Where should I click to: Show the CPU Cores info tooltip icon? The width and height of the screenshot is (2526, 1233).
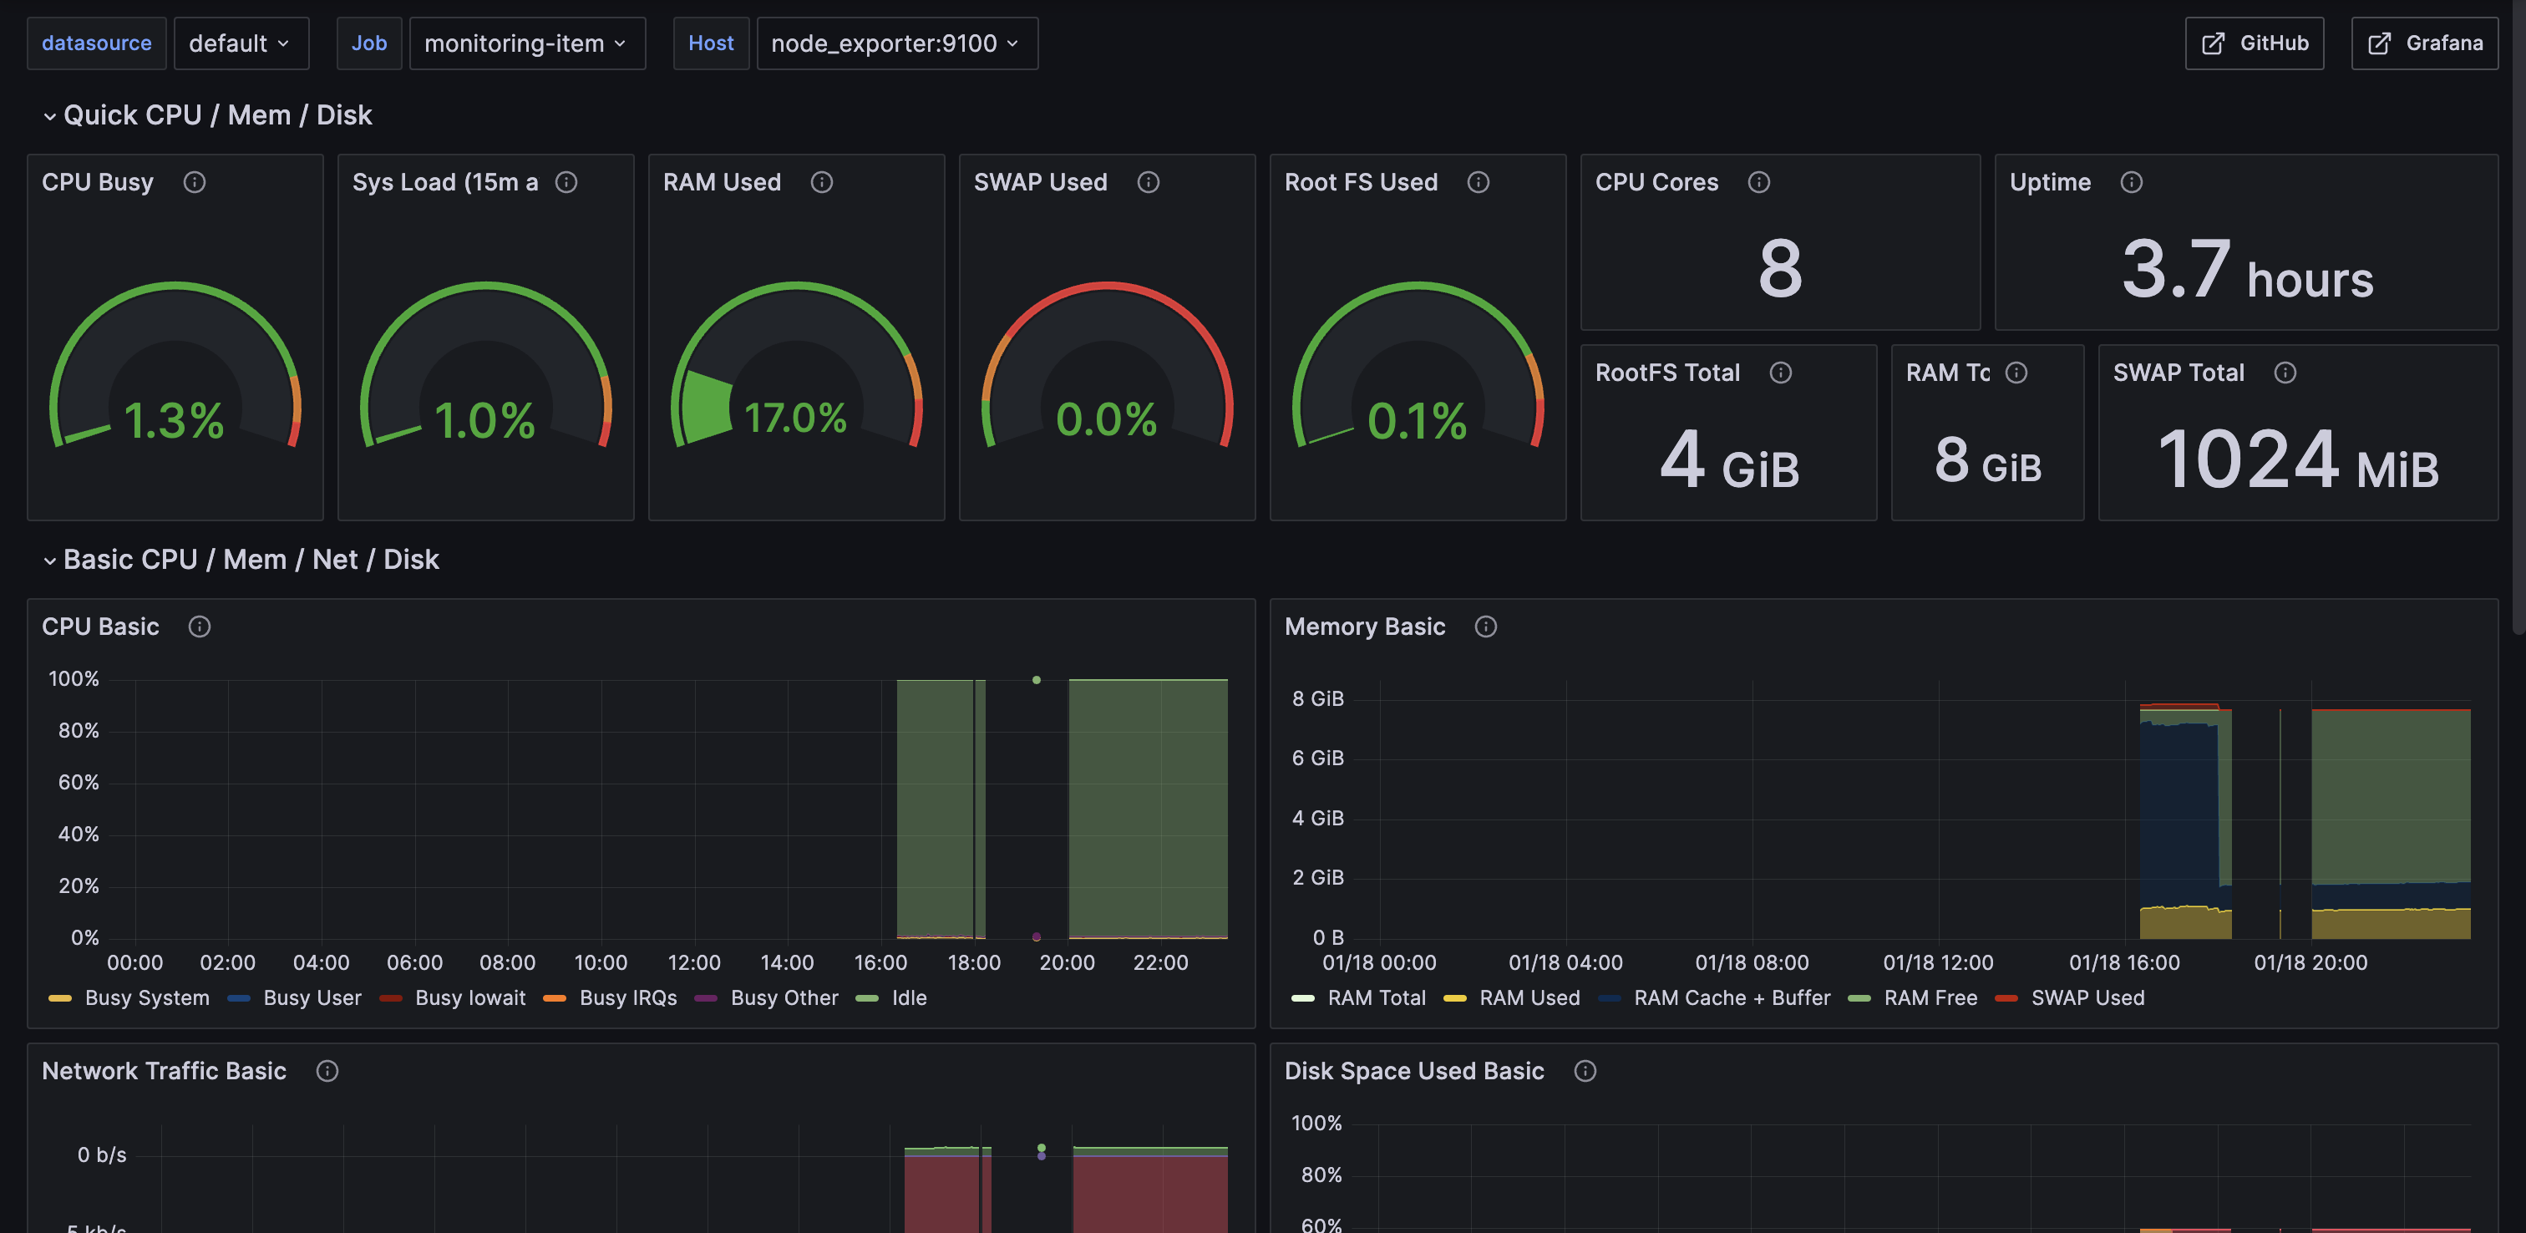pos(1759,182)
